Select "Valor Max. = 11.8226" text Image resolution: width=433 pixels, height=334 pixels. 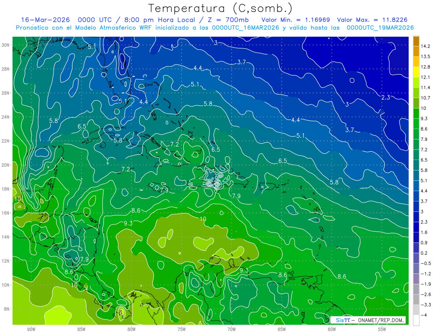pos(372,20)
